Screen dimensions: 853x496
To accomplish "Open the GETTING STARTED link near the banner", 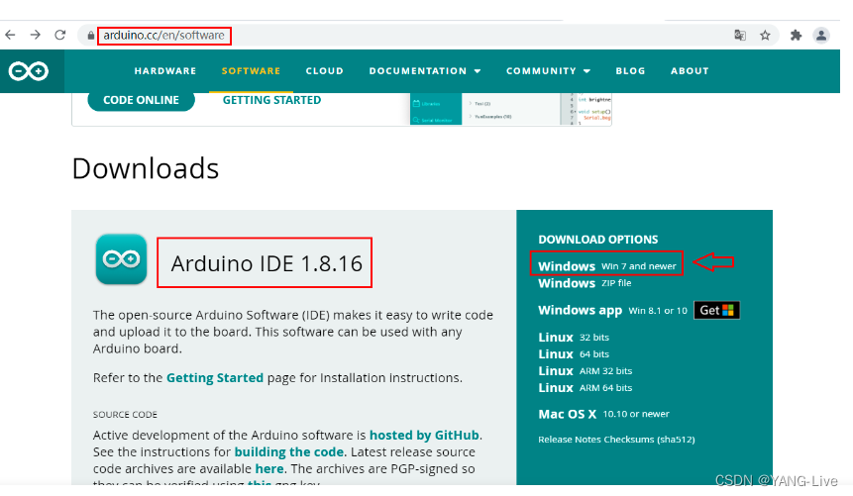I will point(271,100).
